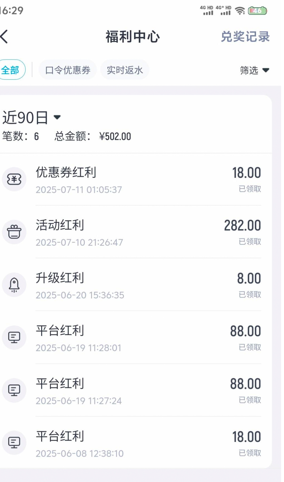Tap the battery indicator in status bar
Viewport: 284px width, 482px height.
257,11
